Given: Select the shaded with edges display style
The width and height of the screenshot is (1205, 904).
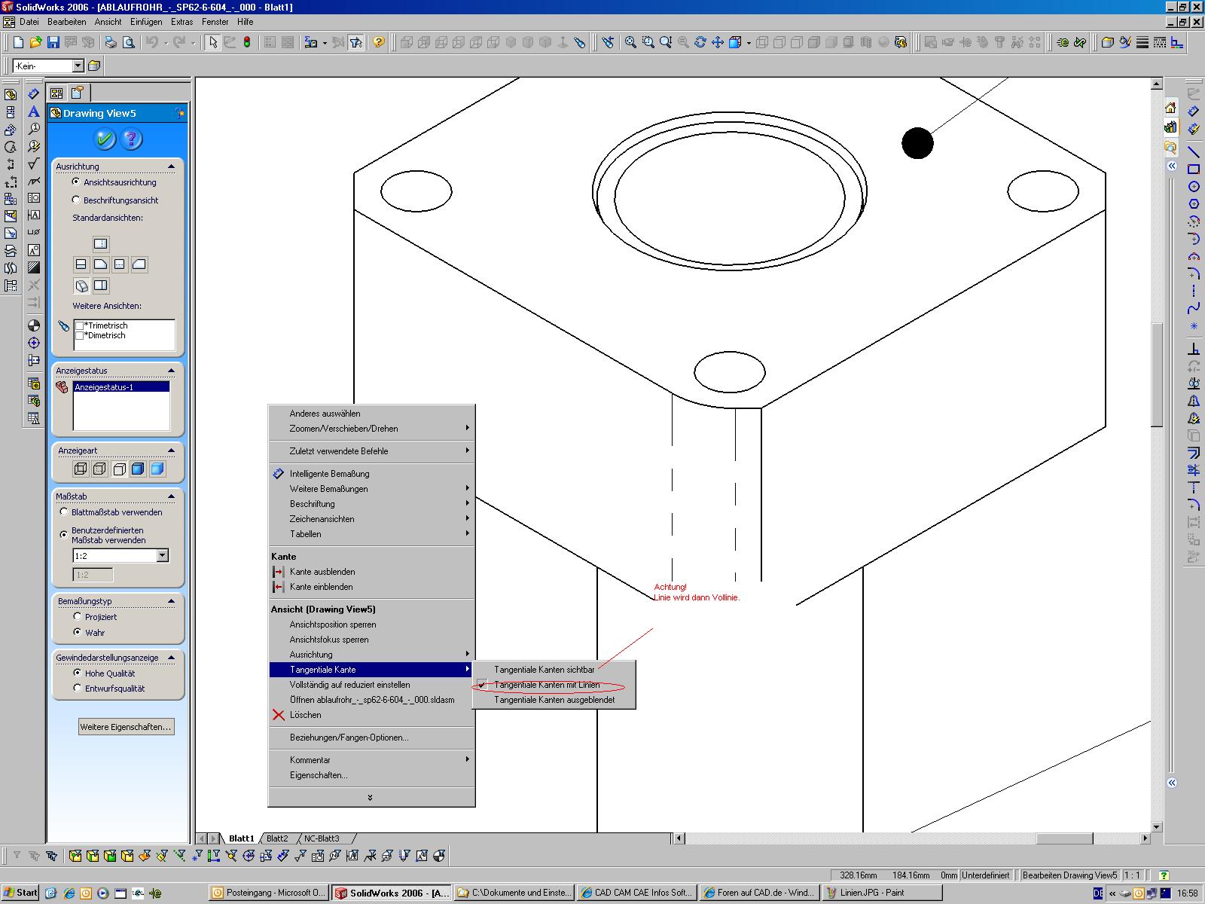Looking at the screenshot, I should point(138,469).
